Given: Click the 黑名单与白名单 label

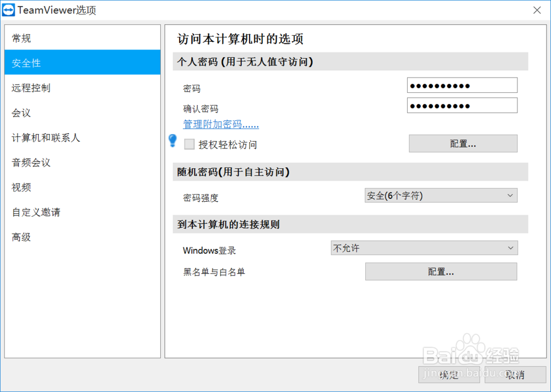Looking at the screenshot, I should tap(214, 272).
